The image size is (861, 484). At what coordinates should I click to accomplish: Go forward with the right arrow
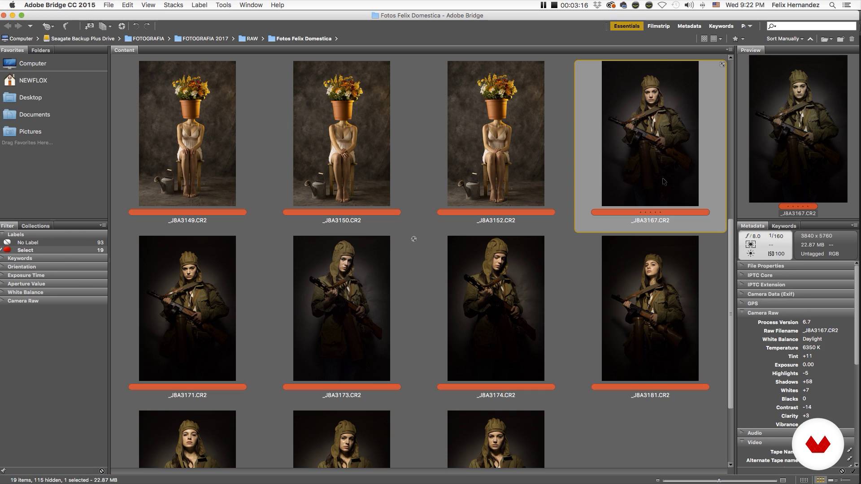click(x=18, y=26)
